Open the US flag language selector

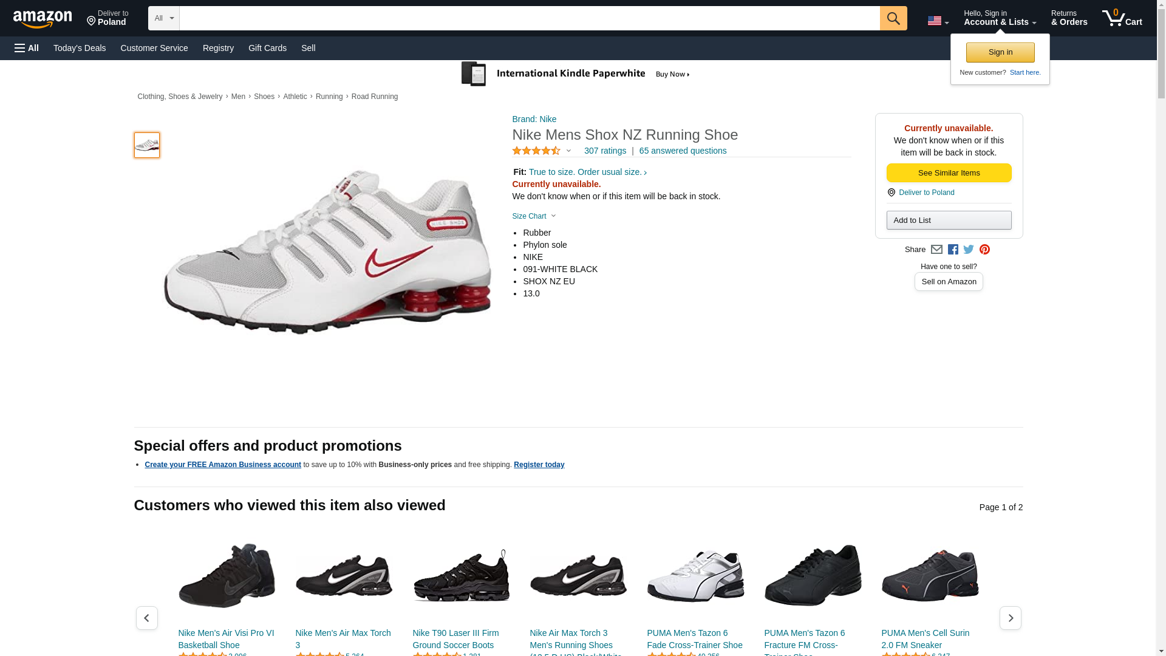point(938,21)
